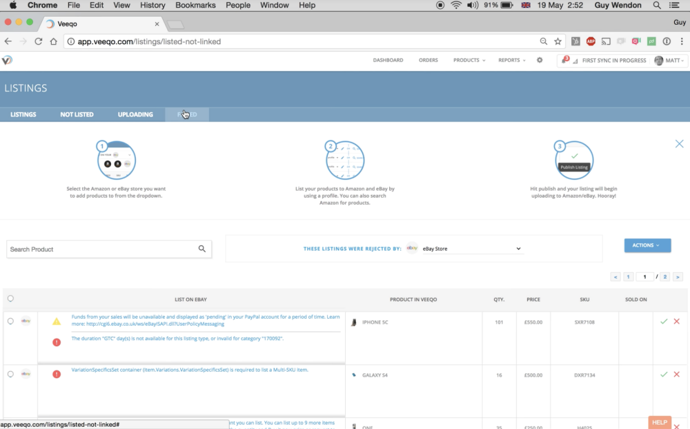Click the yellow warning icon on the iPhone row
This screenshot has height=429, width=690.
(x=57, y=322)
